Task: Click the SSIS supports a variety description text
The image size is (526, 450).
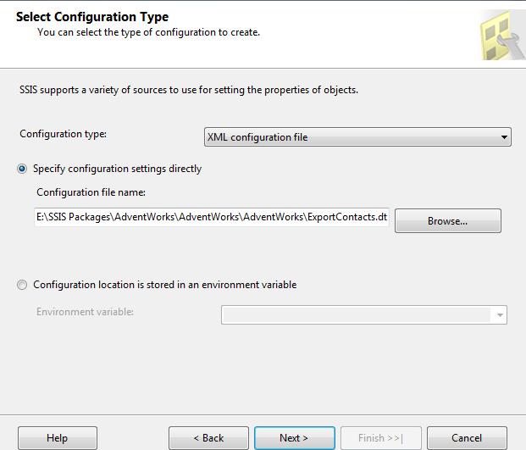Action: 189,90
